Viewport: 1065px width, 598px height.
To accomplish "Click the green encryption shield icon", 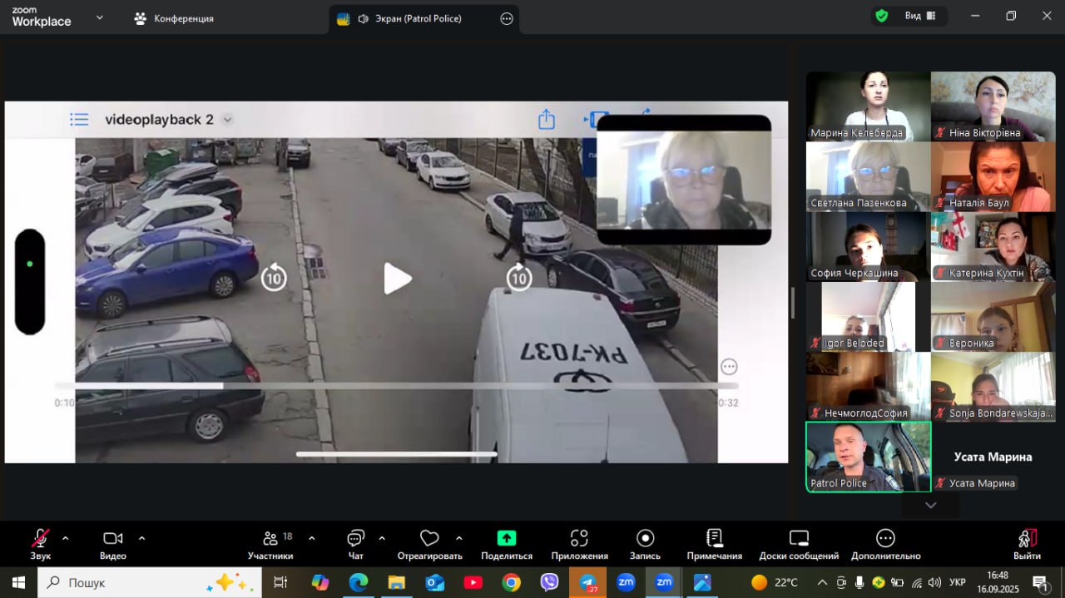I will [x=881, y=16].
